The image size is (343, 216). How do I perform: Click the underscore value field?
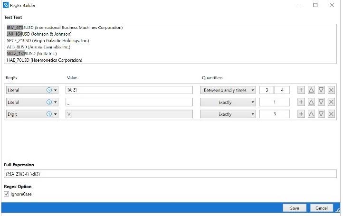click(129, 102)
